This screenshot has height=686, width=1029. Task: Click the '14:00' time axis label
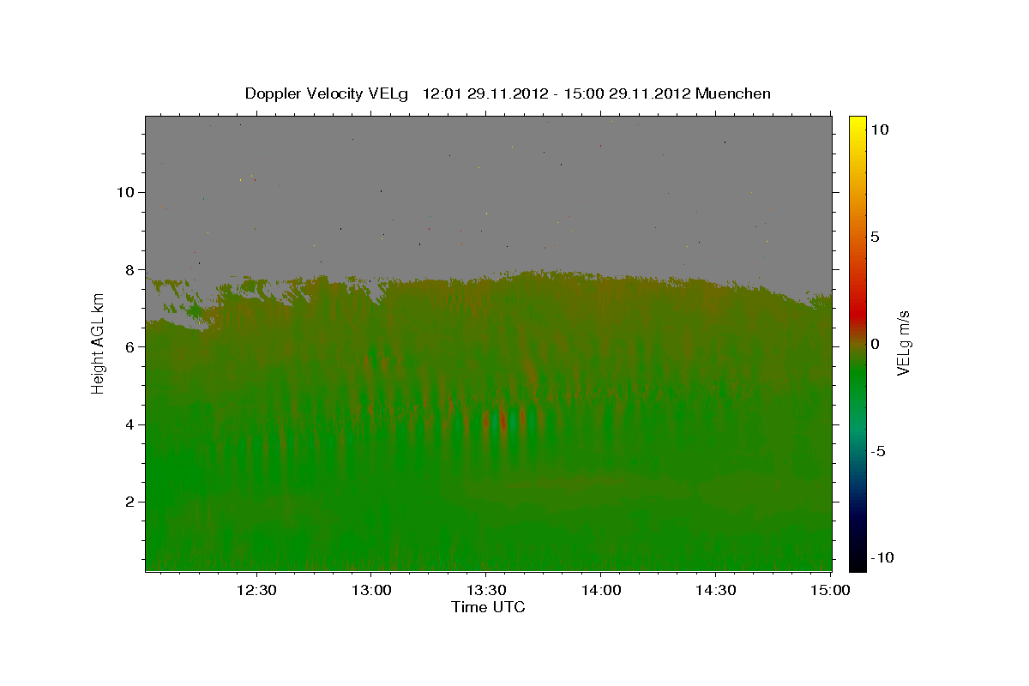pos(600,590)
